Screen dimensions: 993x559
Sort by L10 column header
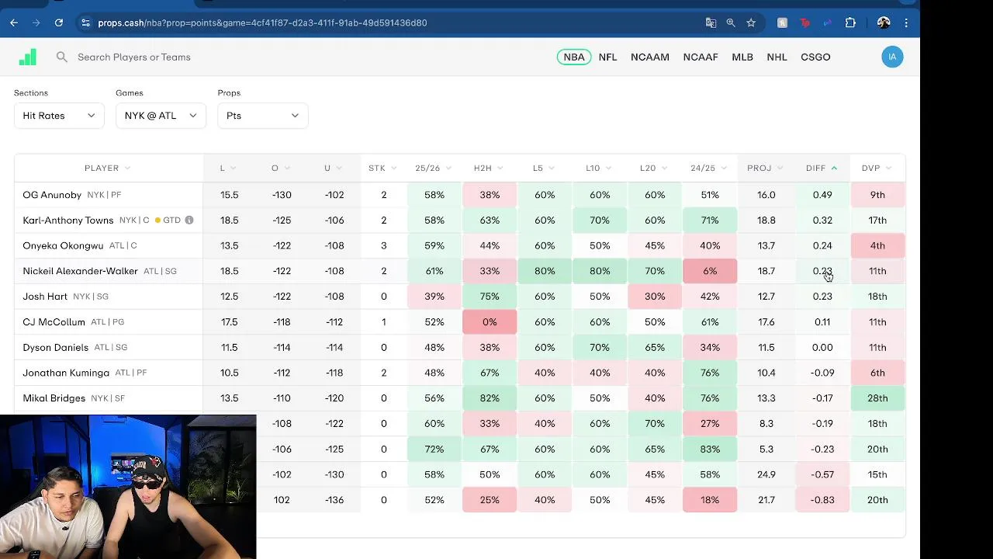tap(599, 168)
